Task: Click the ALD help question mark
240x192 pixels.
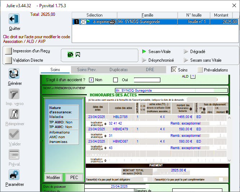Action: [193, 76]
